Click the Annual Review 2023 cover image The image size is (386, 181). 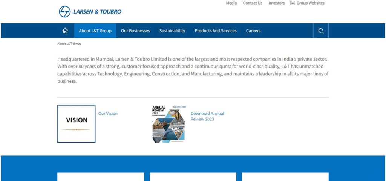169,124
